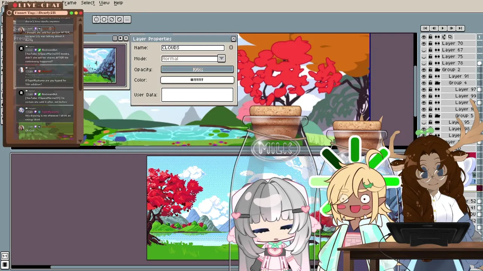This screenshot has height=271, width=483.
Task: Play animation in the Preview window
Action: 120,38
